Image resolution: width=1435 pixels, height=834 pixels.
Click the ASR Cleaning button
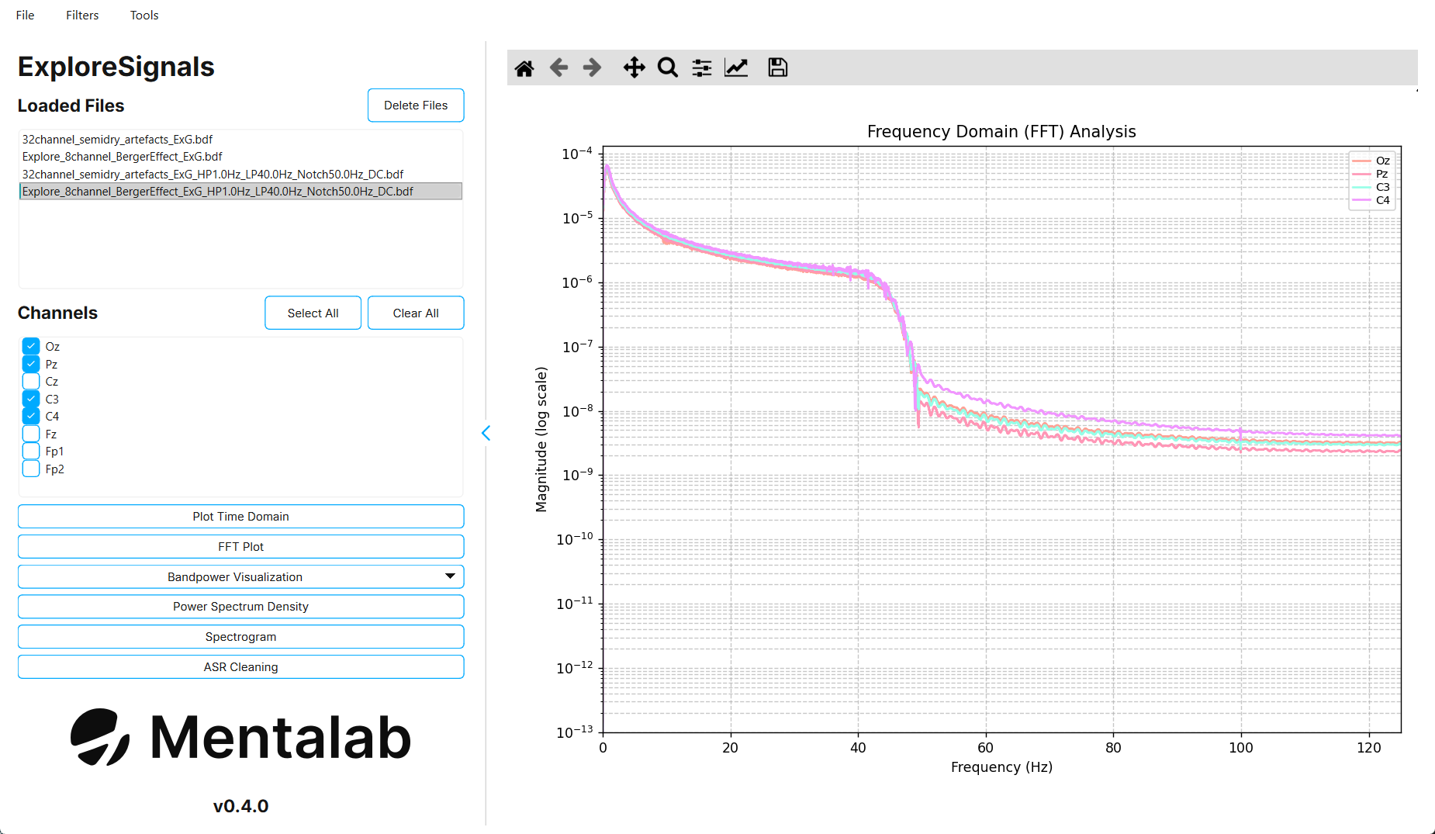click(241, 667)
